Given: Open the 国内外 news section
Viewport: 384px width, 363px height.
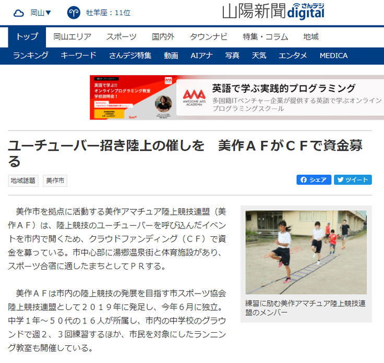Looking at the screenshot, I should (x=163, y=37).
